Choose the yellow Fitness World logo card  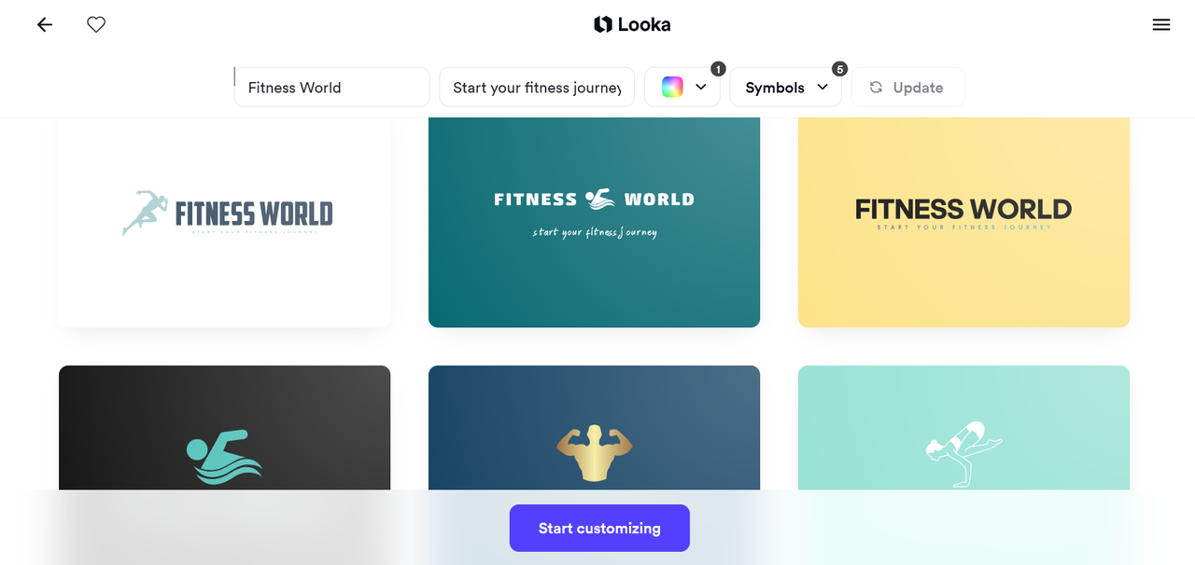pyautogui.click(x=963, y=222)
